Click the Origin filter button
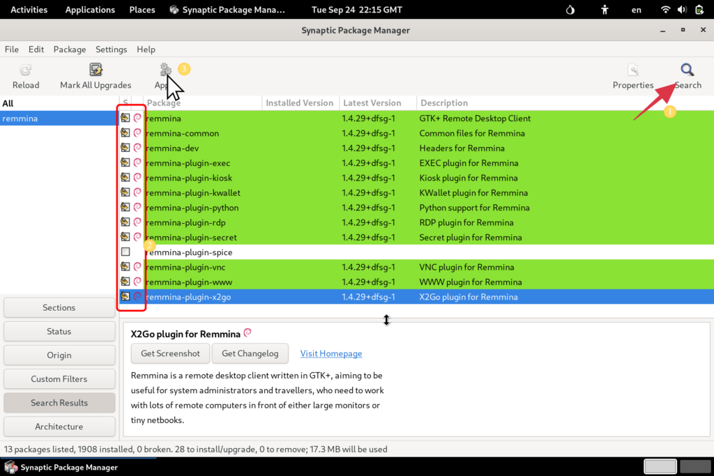714x476 pixels. [59, 355]
